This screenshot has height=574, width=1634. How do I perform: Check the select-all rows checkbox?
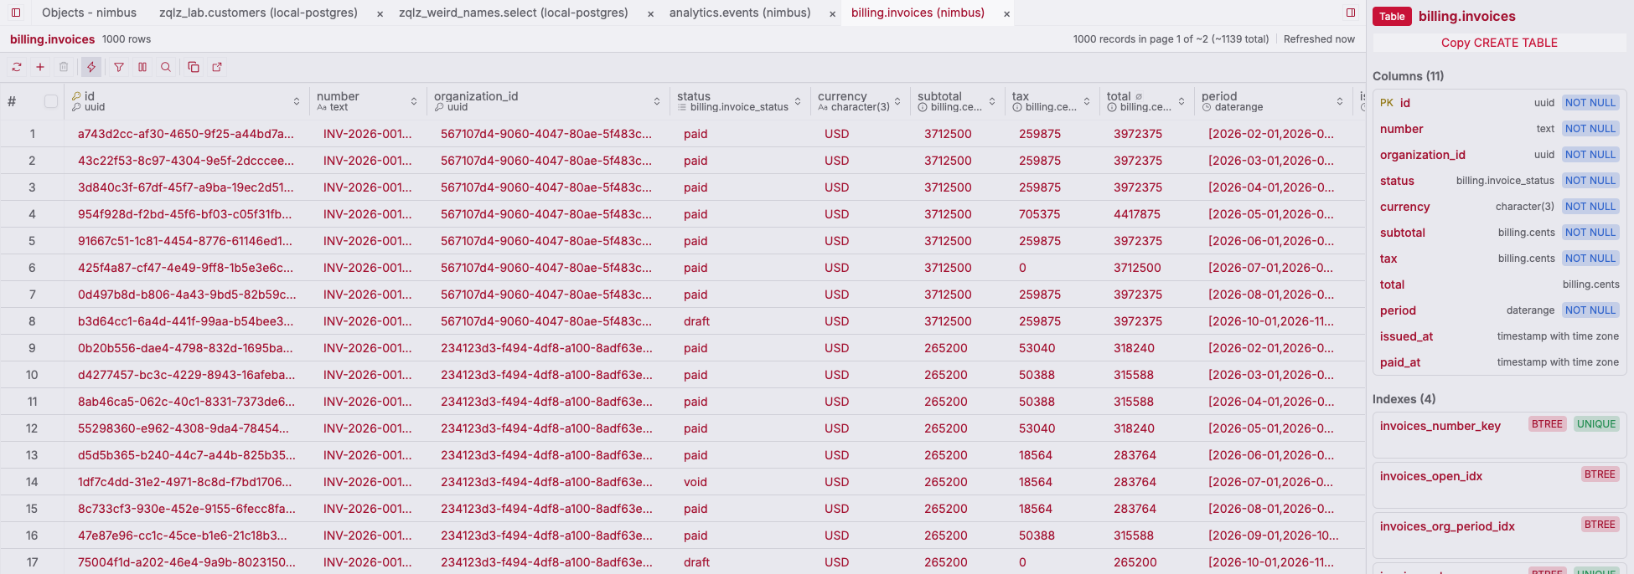(51, 101)
